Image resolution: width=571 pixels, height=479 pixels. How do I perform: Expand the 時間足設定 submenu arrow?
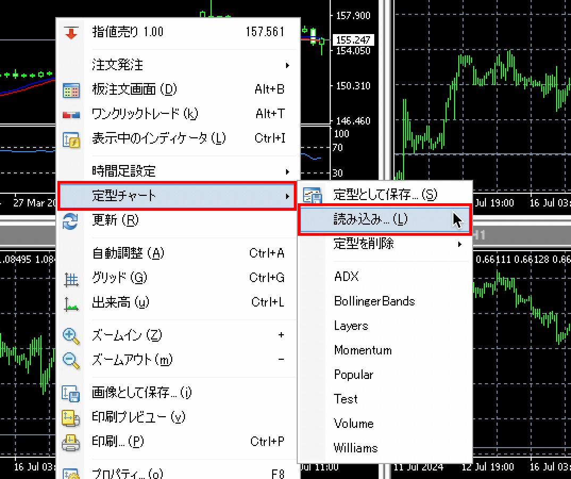[287, 172]
